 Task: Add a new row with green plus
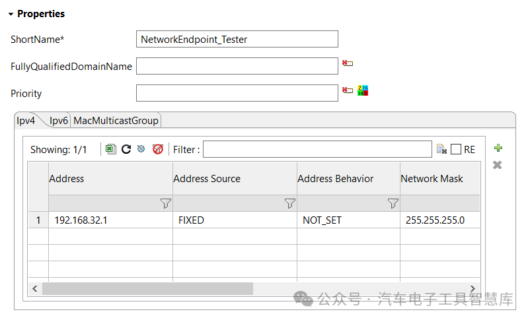click(498, 148)
